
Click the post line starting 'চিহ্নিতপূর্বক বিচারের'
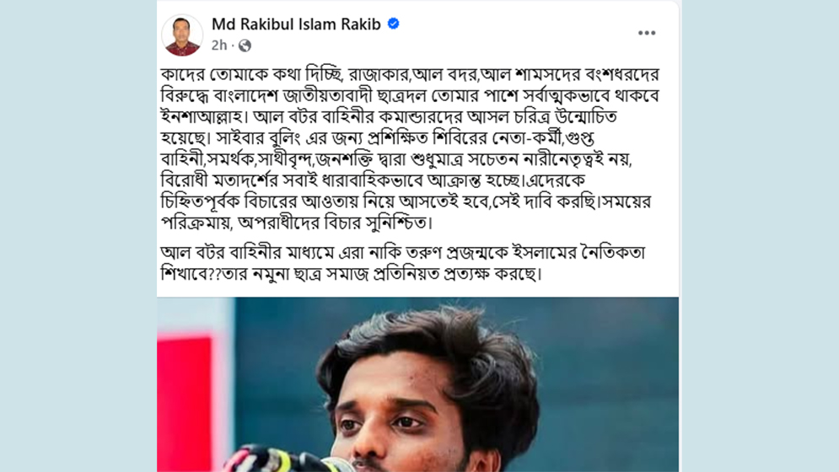[406, 201]
